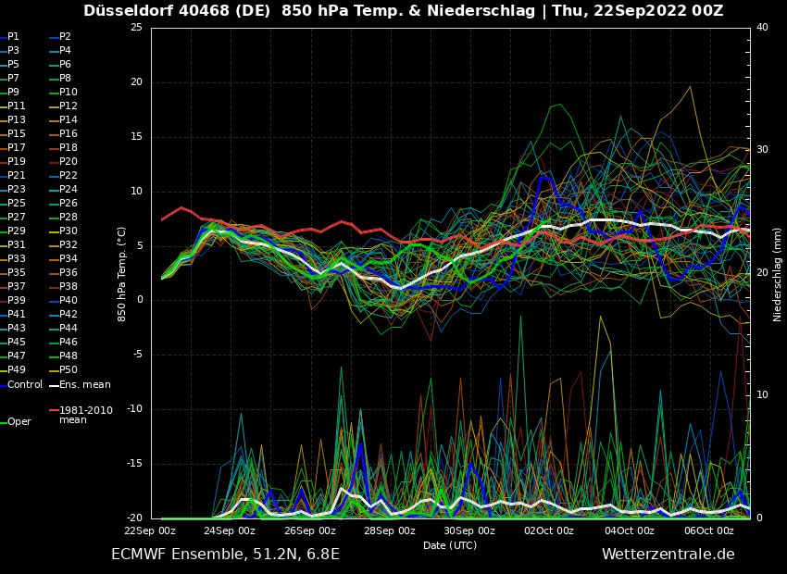Screen dimensions: 787x574
Task: Select the Oper legend entry
Action: tap(19, 421)
